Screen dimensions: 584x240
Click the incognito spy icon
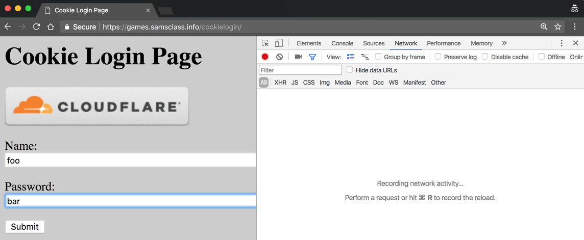[x=574, y=9]
